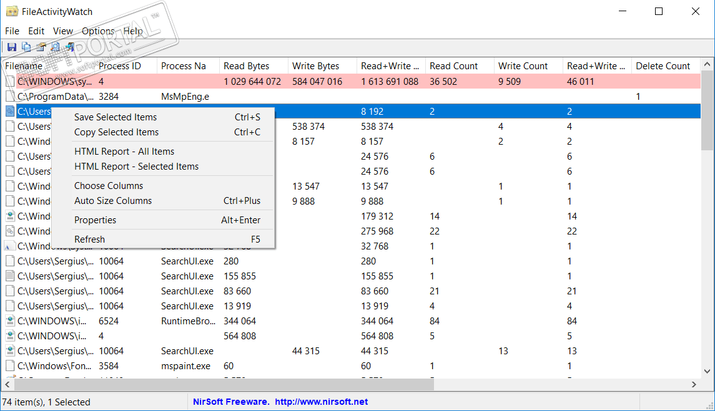Click the RuntimeBro... process cell

[x=189, y=321]
